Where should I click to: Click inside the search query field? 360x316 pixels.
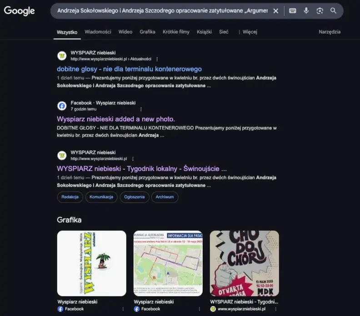pyautogui.click(x=162, y=10)
